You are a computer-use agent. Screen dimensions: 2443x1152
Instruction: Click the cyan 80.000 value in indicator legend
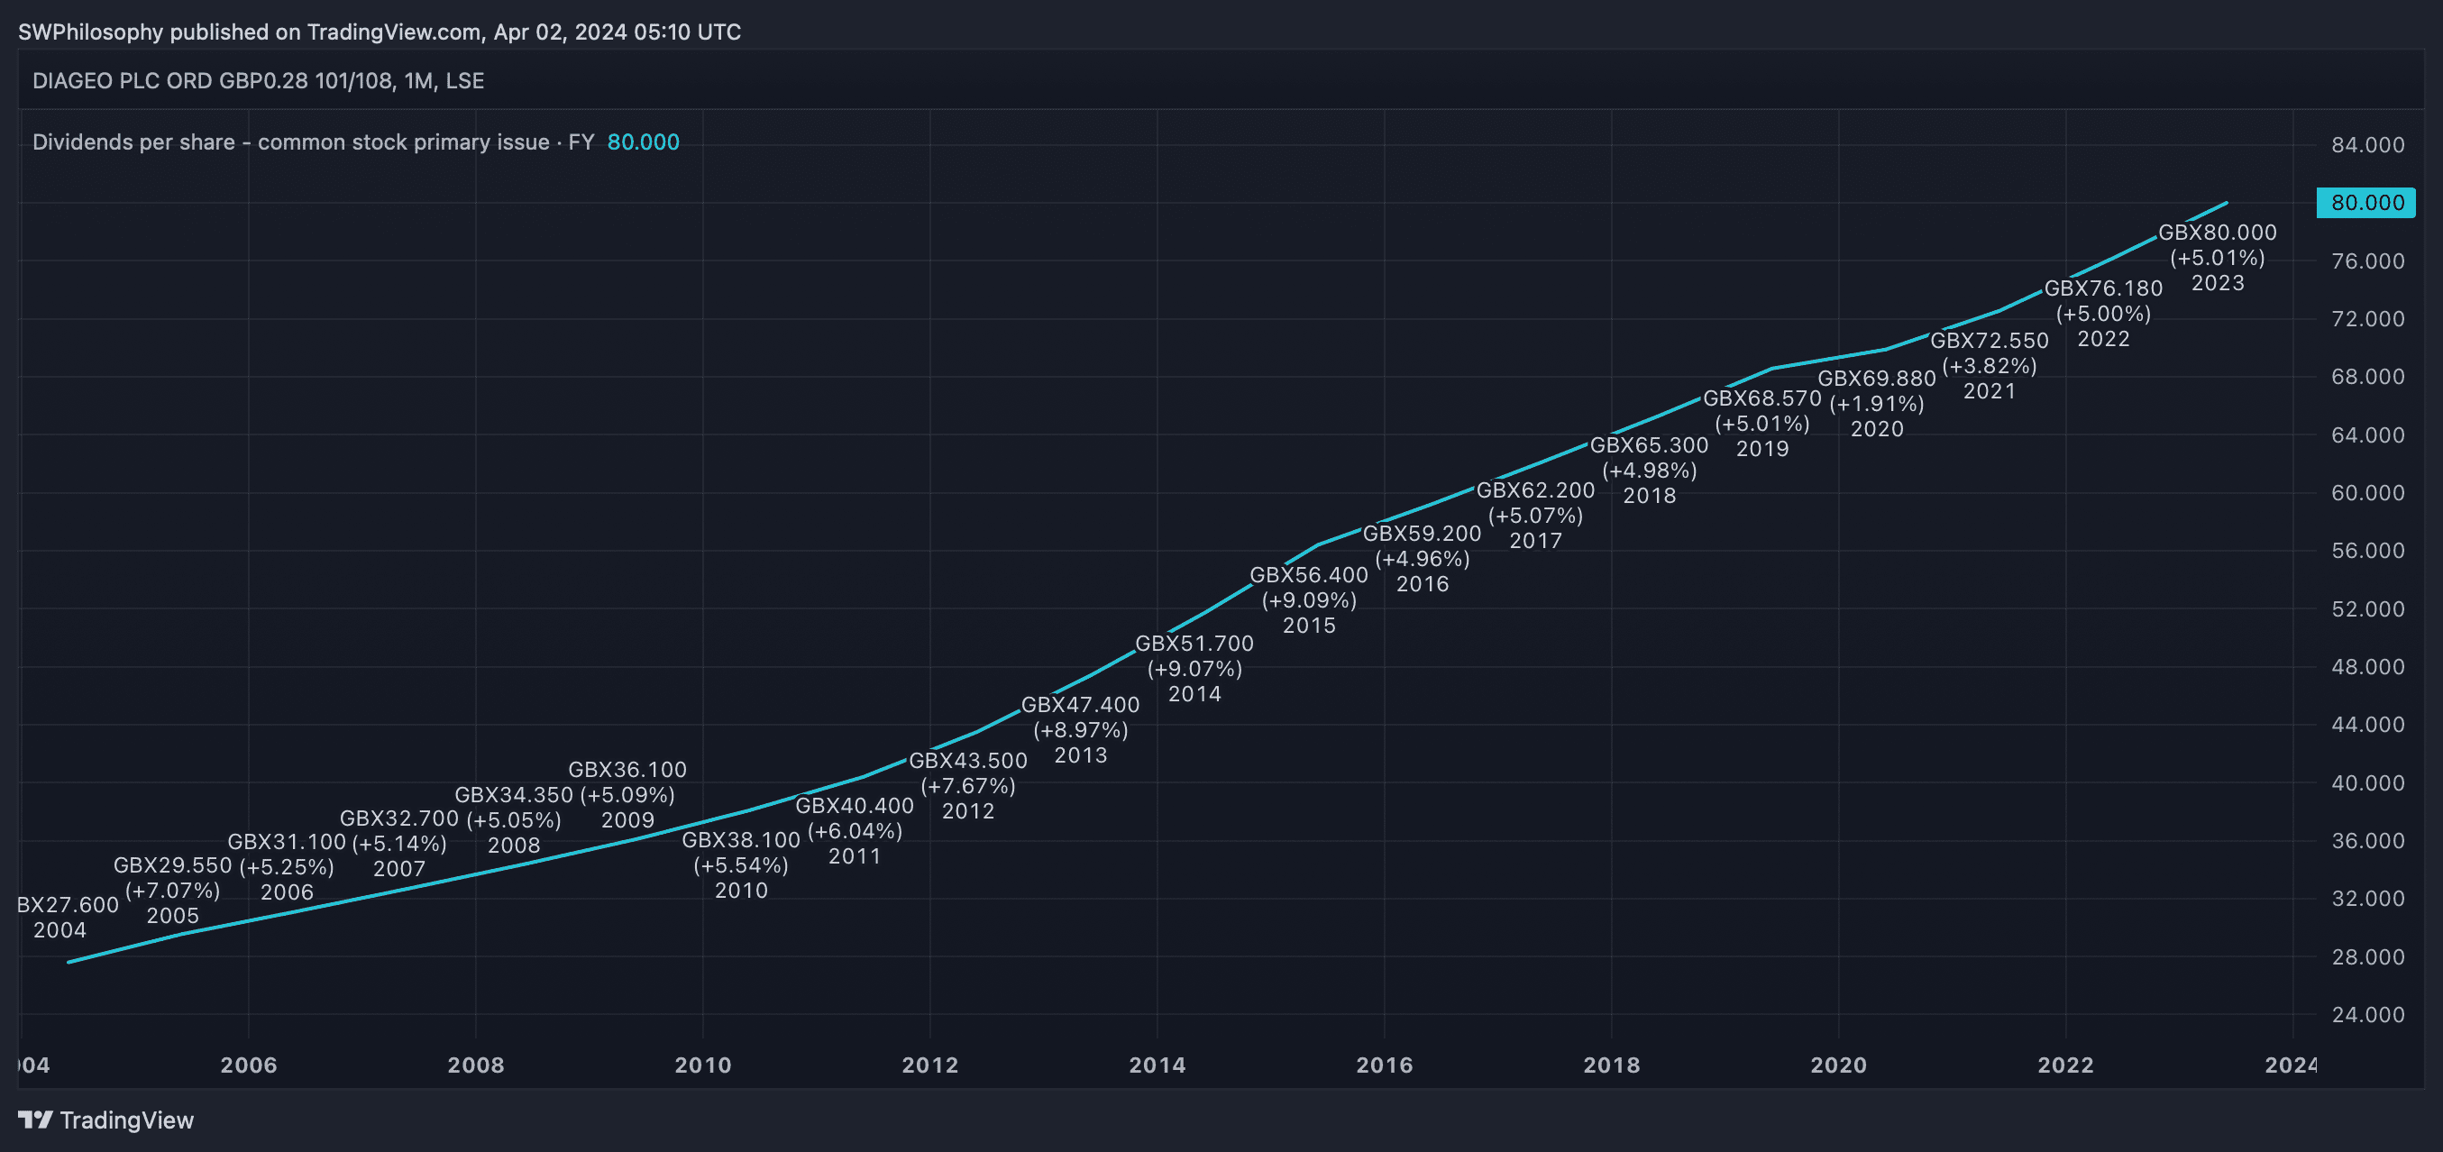(x=643, y=142)
